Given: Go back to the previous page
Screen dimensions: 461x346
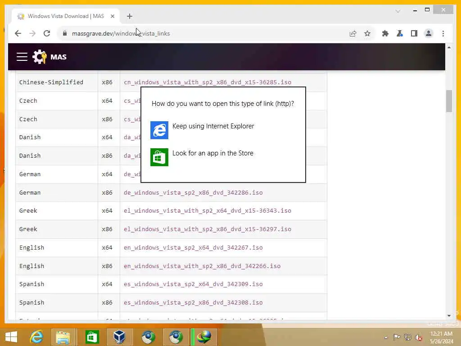Looking at the screenshot, I should pyautogui.click(x=18, y=33).
